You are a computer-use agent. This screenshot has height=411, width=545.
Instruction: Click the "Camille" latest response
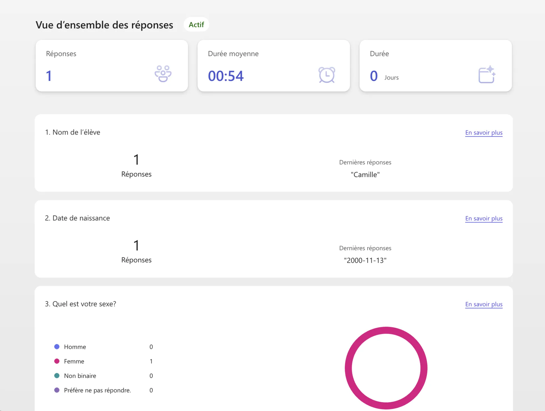click(365, 175)
